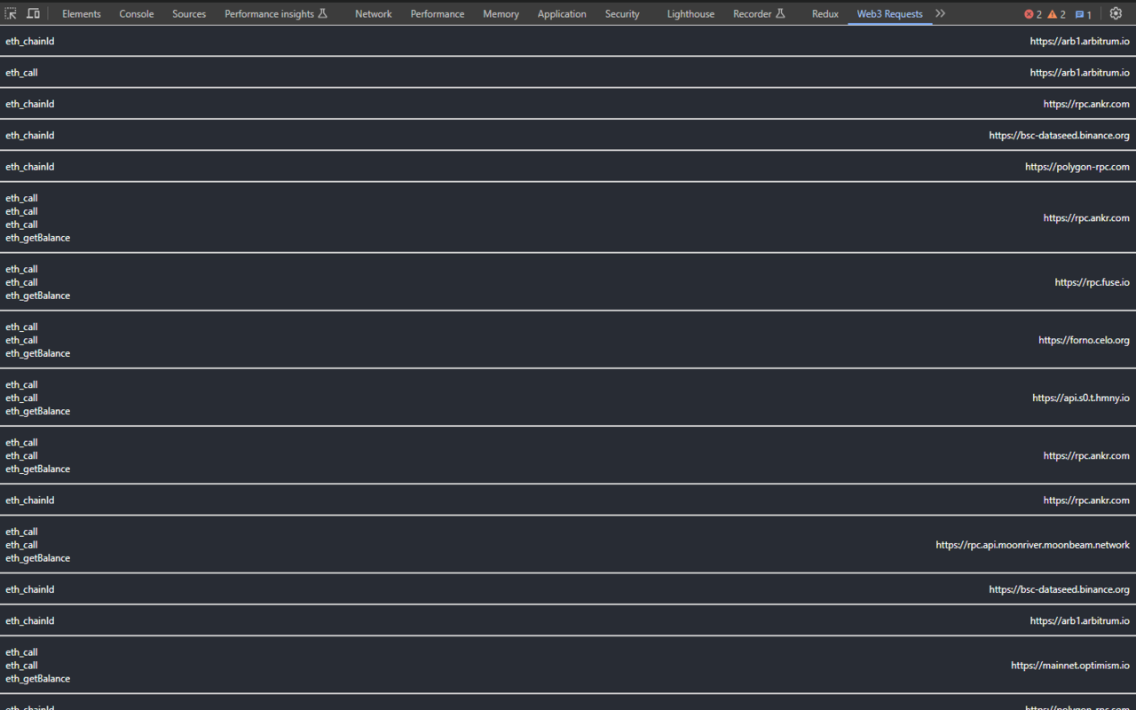1136x710 pixels.
Task: Switch to the Security tab
Action: (x=622, y=13)
